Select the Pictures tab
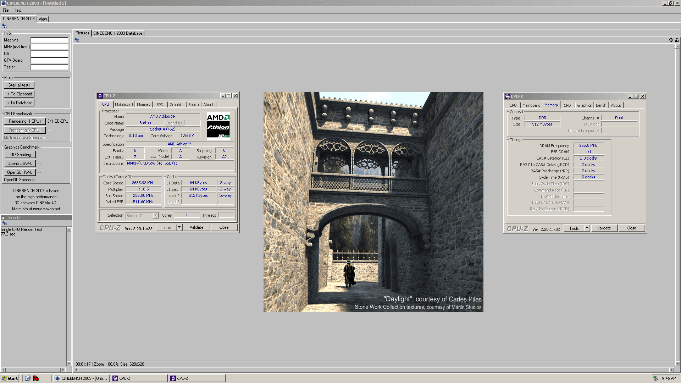The image size is (681, 383). click(x=82, y=33)
